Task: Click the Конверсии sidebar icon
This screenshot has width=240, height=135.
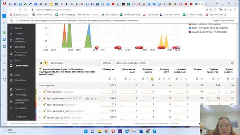Action: pyautogui.click(x=11, y=80)
